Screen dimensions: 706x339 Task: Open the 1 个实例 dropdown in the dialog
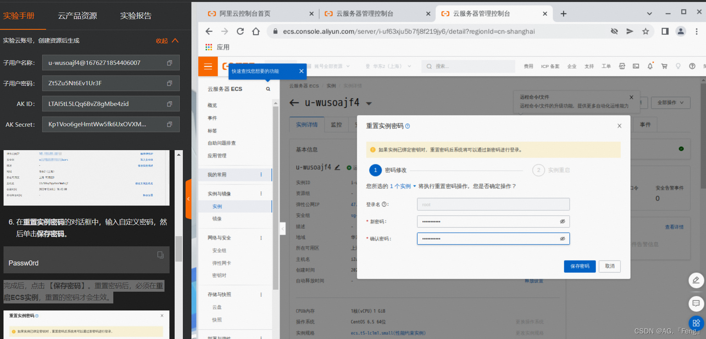403,186
